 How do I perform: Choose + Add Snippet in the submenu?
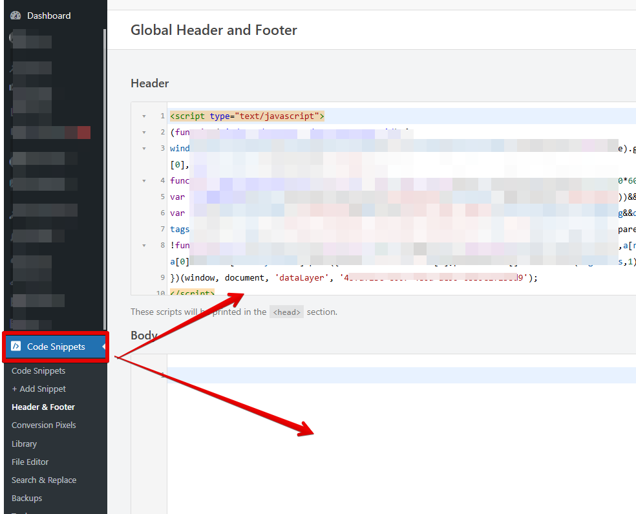39,389
